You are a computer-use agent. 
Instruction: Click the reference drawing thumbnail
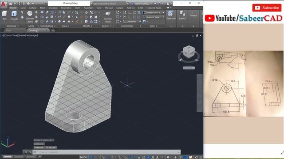(x=244, y=83)
